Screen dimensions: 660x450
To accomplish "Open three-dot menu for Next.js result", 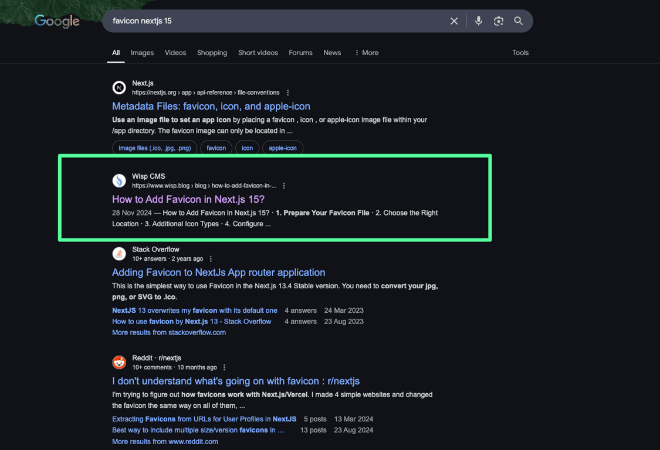I will 288,93.
